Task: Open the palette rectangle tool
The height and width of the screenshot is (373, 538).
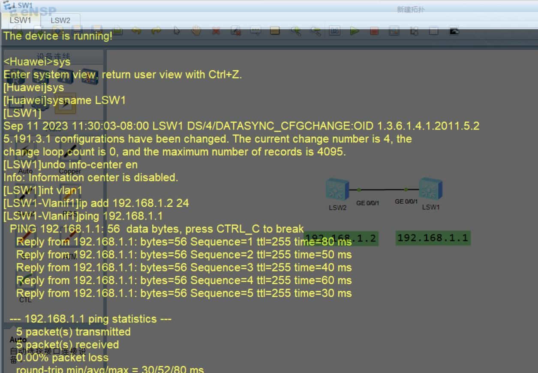Action: click(x=275, y=31)
